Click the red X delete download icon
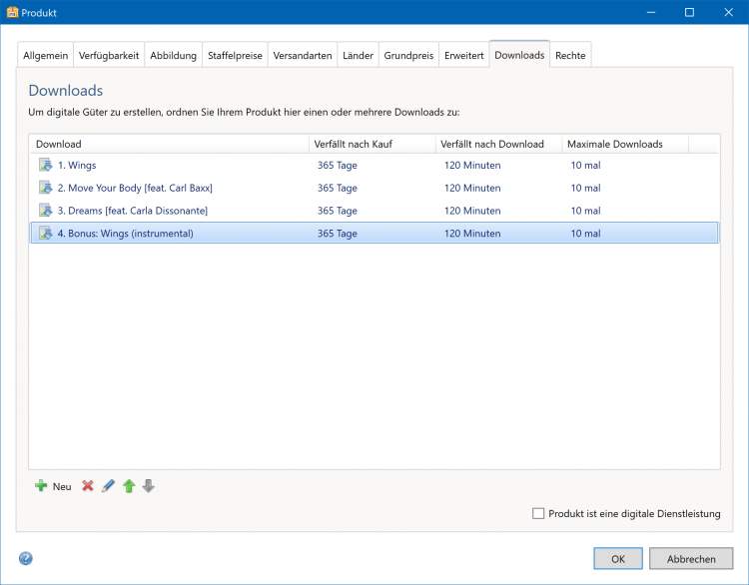Viewport: 749px width, 585px height. (x=88, y=486)
